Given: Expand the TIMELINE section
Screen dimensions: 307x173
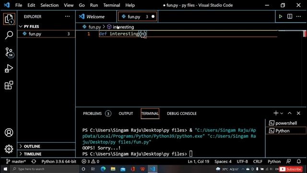Looking at the screenshot, I should pos(46,154).
